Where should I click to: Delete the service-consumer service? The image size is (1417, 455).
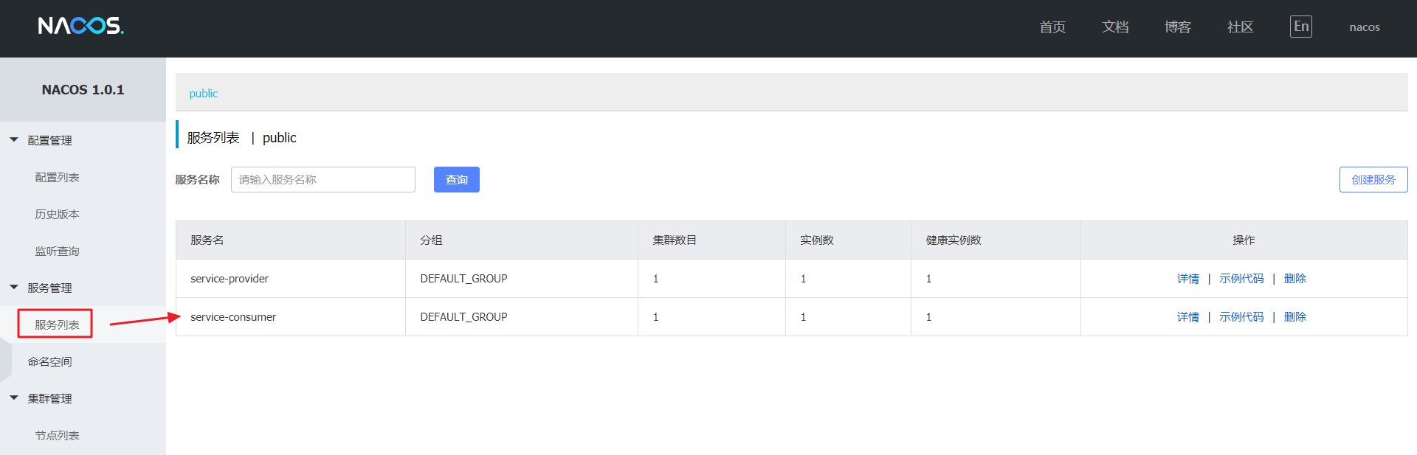(x=1294, y=317)
